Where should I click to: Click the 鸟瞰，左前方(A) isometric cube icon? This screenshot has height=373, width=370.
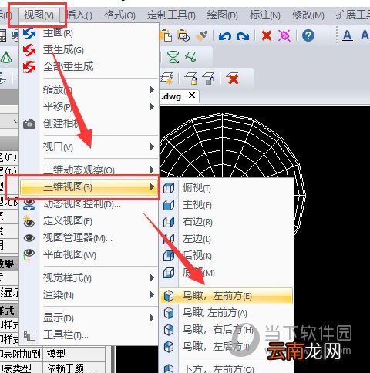point(169,313)
